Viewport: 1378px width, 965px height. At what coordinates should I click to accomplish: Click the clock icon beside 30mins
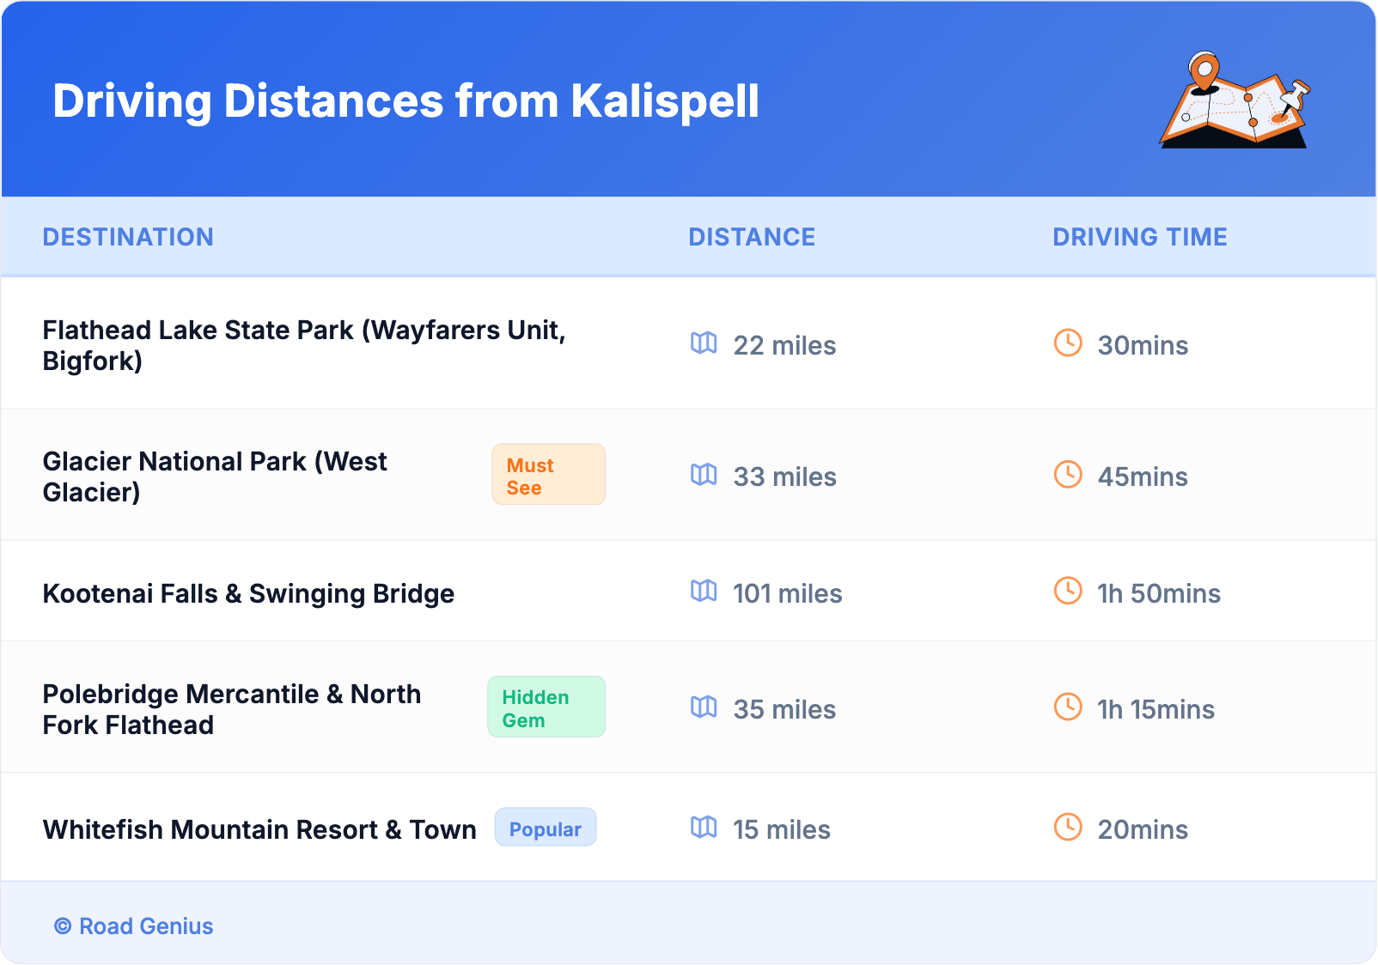pyautogui.click(x=1068, y=343)
